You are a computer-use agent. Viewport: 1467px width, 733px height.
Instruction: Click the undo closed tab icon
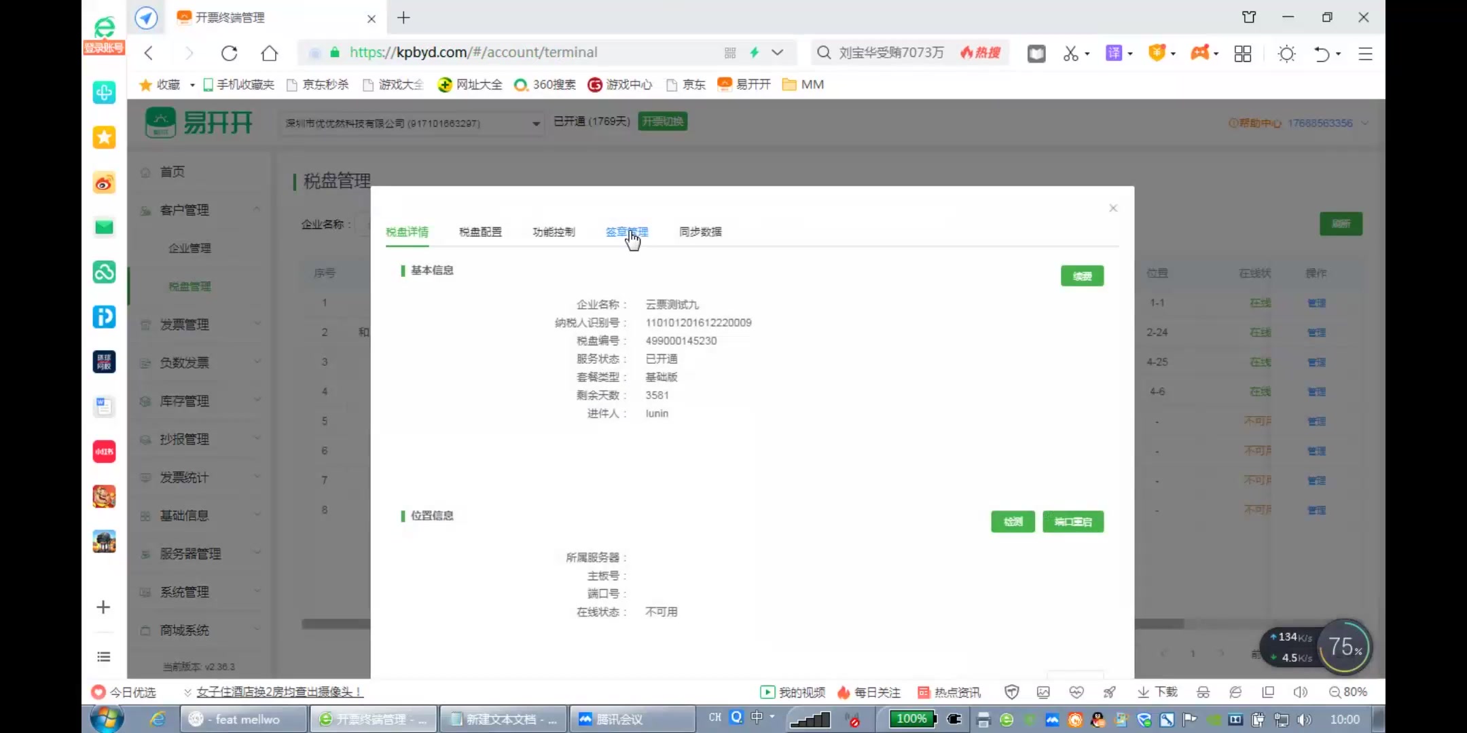pos(1322,53)
